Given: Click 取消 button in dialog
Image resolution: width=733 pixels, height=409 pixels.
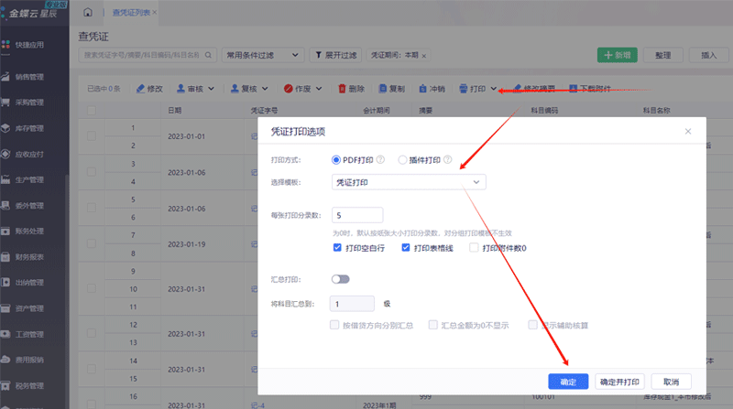Looking at the screenshot, I should [x=672, y=382].
